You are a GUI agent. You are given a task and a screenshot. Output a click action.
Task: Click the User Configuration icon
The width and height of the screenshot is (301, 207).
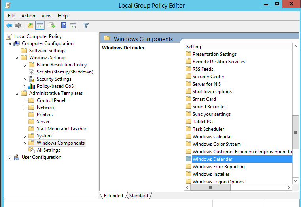pos(17,157)
